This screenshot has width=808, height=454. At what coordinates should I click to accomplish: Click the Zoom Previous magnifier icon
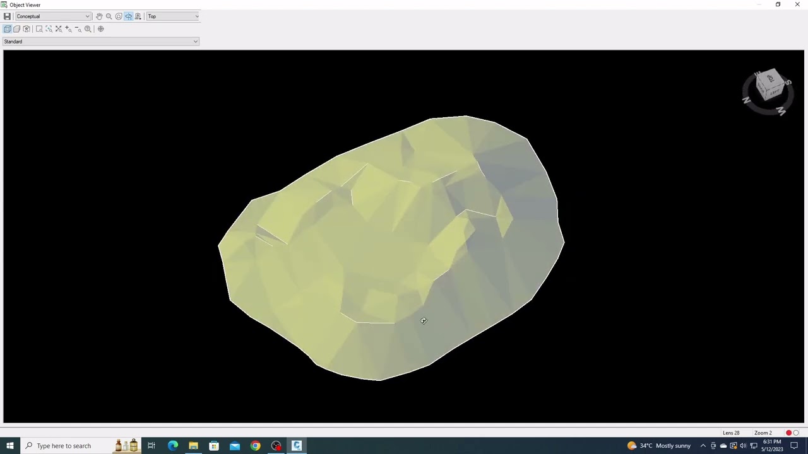[x=88, y=29]
